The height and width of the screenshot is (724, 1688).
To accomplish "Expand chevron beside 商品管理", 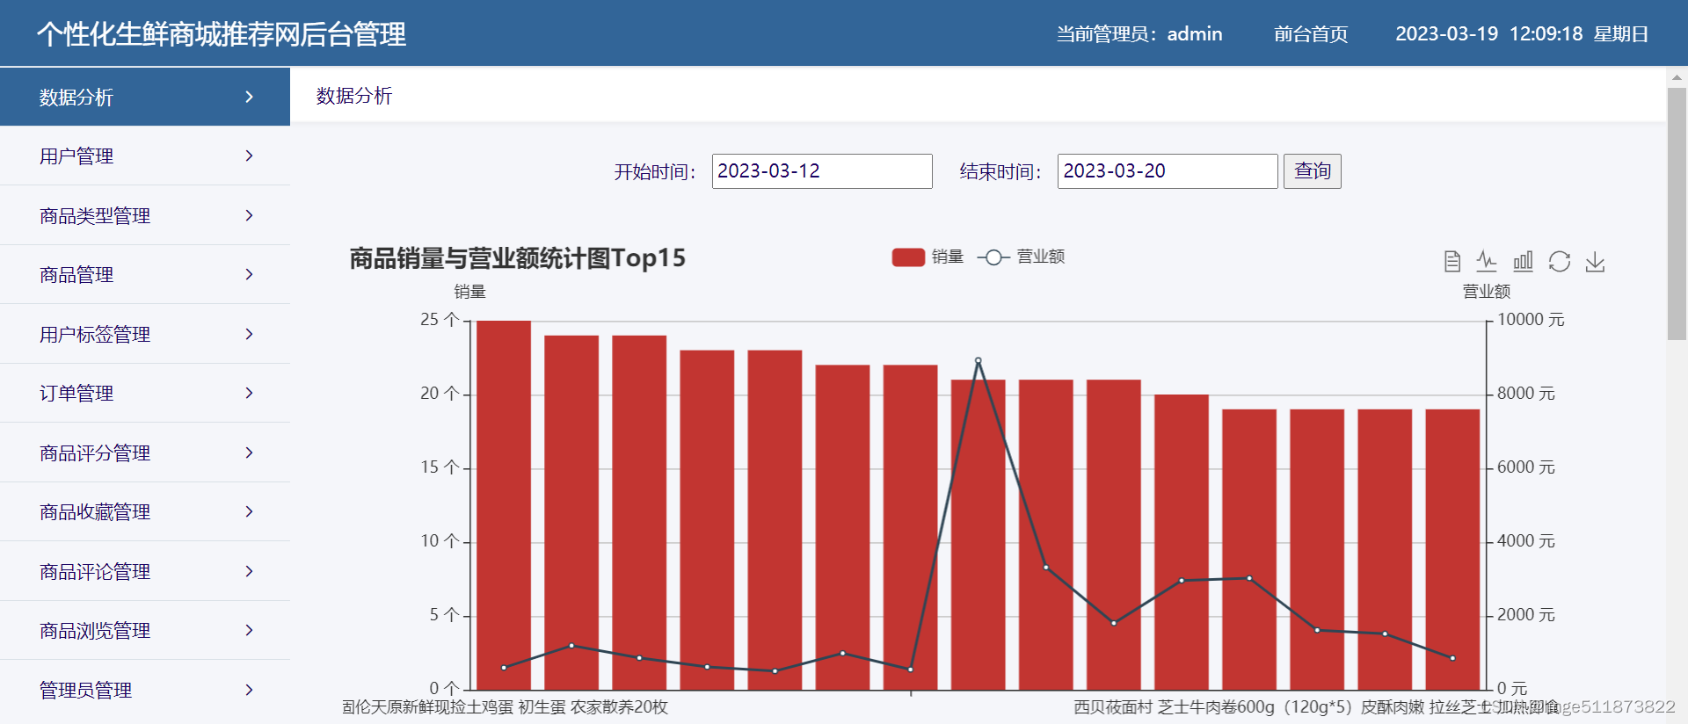I will [x=250, y=274].
